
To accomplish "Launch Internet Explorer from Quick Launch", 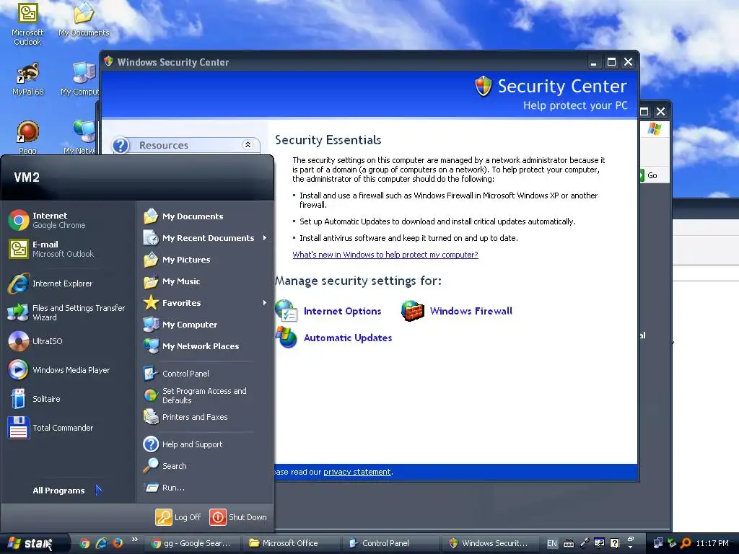I will pos(101,543).
